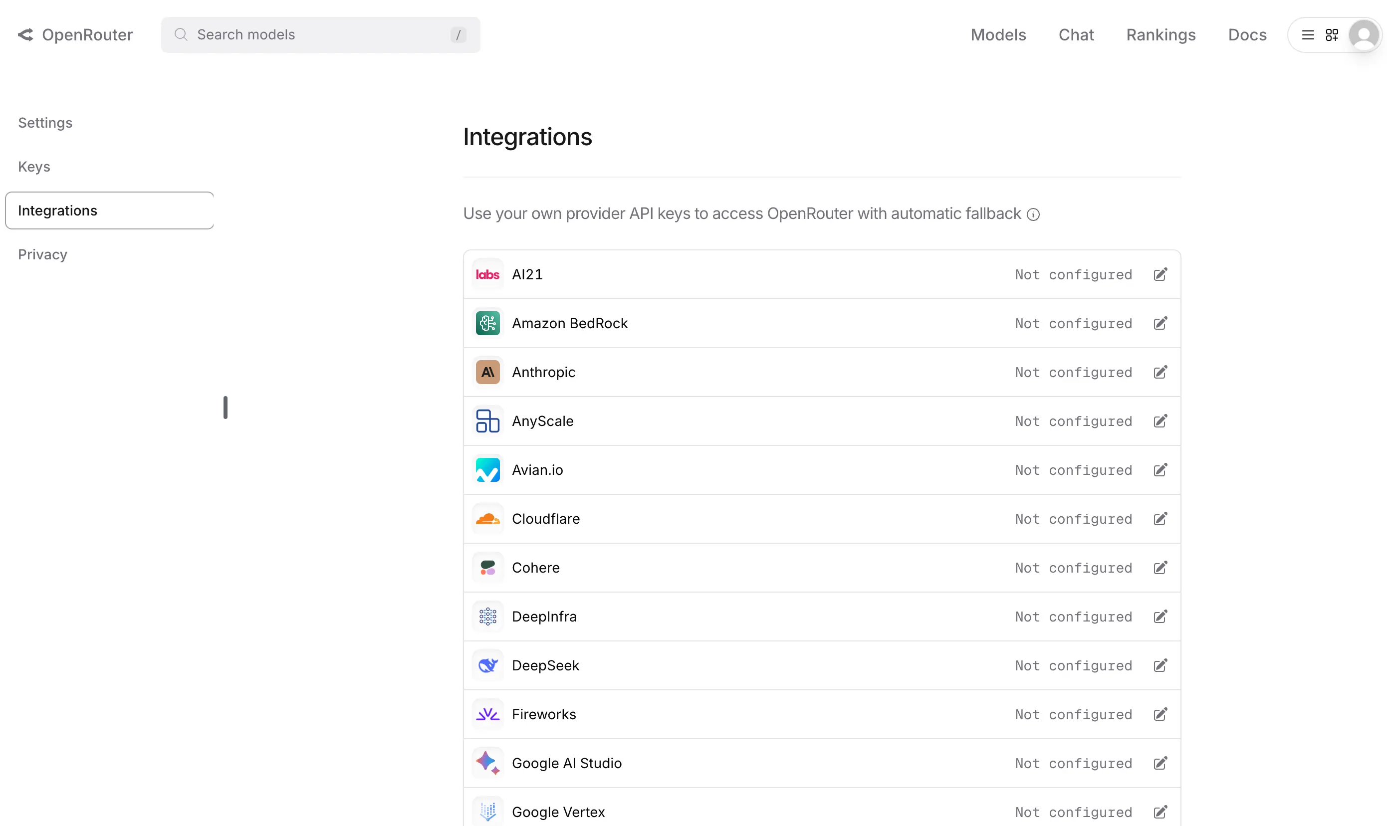This screenshot has height=826, width=1387.
Task: Click the Avian.io provider name
Action: 537,470
